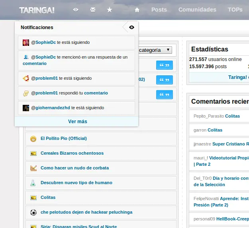Screen dimensions: 249x228
Task: Click 'Taringa!' link in Estadísticas box
Action: 237,77
